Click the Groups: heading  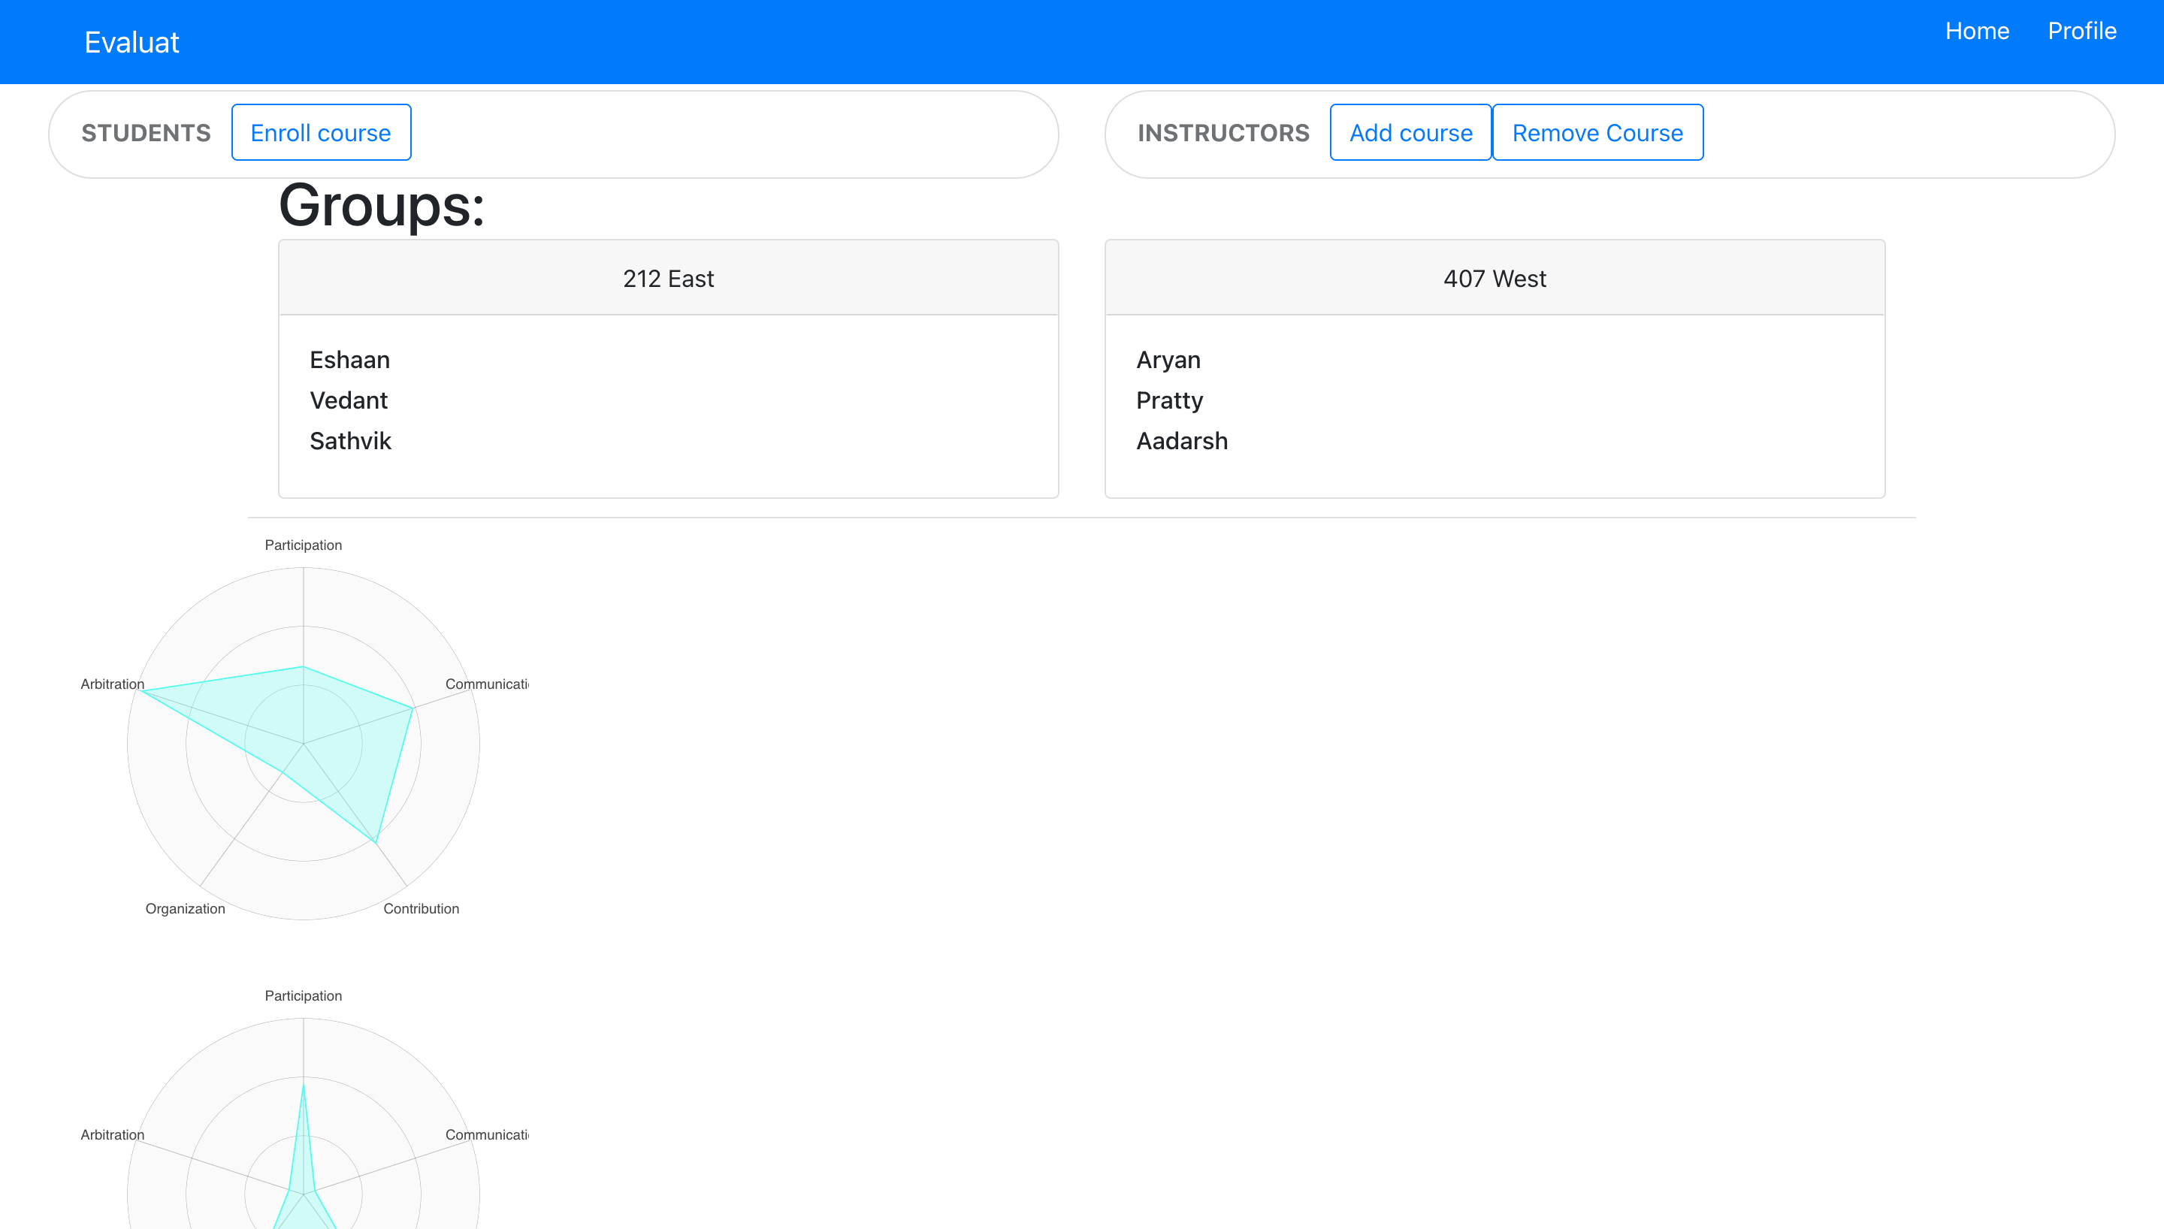point(382,205)
